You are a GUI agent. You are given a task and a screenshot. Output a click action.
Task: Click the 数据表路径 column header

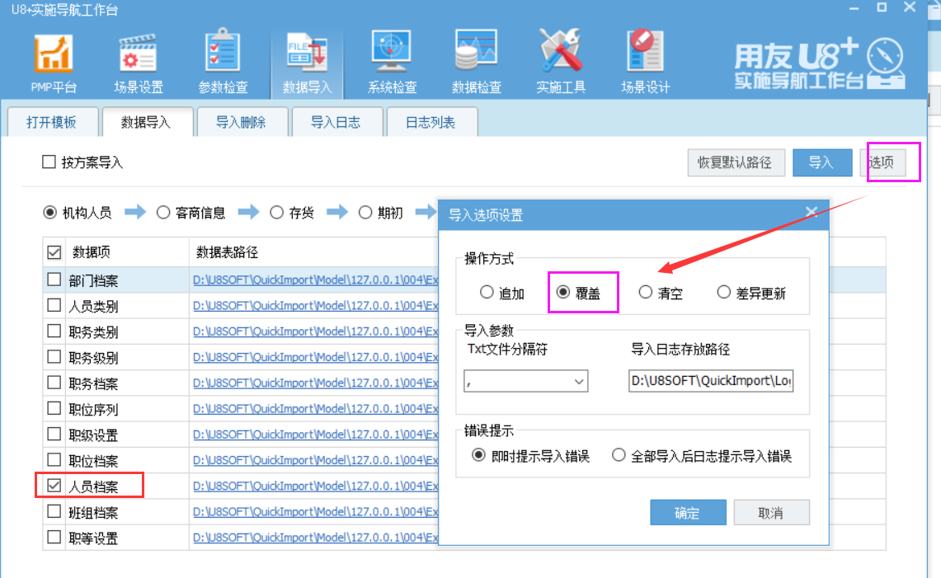point(227,252)
